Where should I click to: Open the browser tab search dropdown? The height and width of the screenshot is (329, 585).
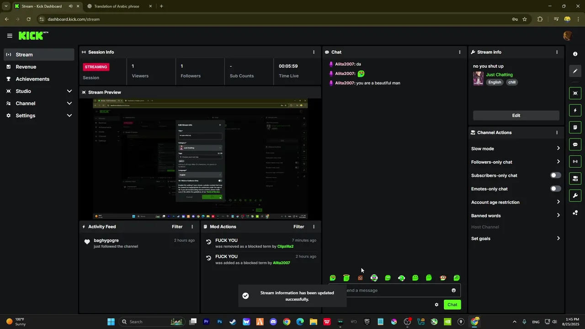pyautogui.click(x=6, y=6)
